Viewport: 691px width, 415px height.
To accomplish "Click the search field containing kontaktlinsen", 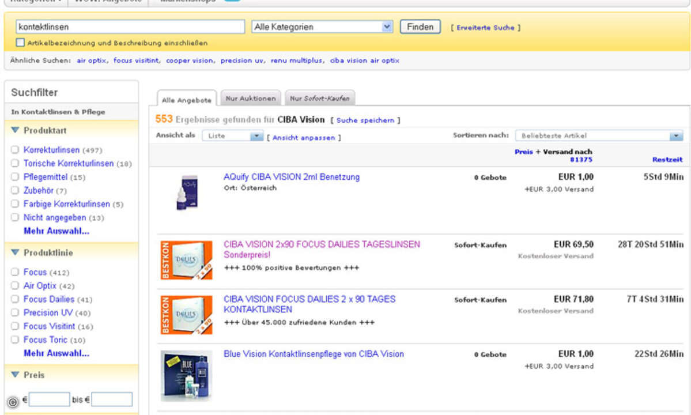I will coord(130,27).
